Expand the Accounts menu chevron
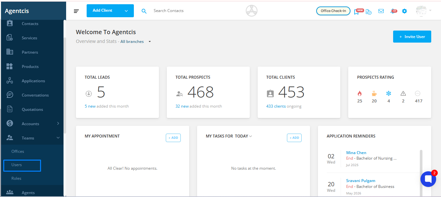 (x=58, y=124)
